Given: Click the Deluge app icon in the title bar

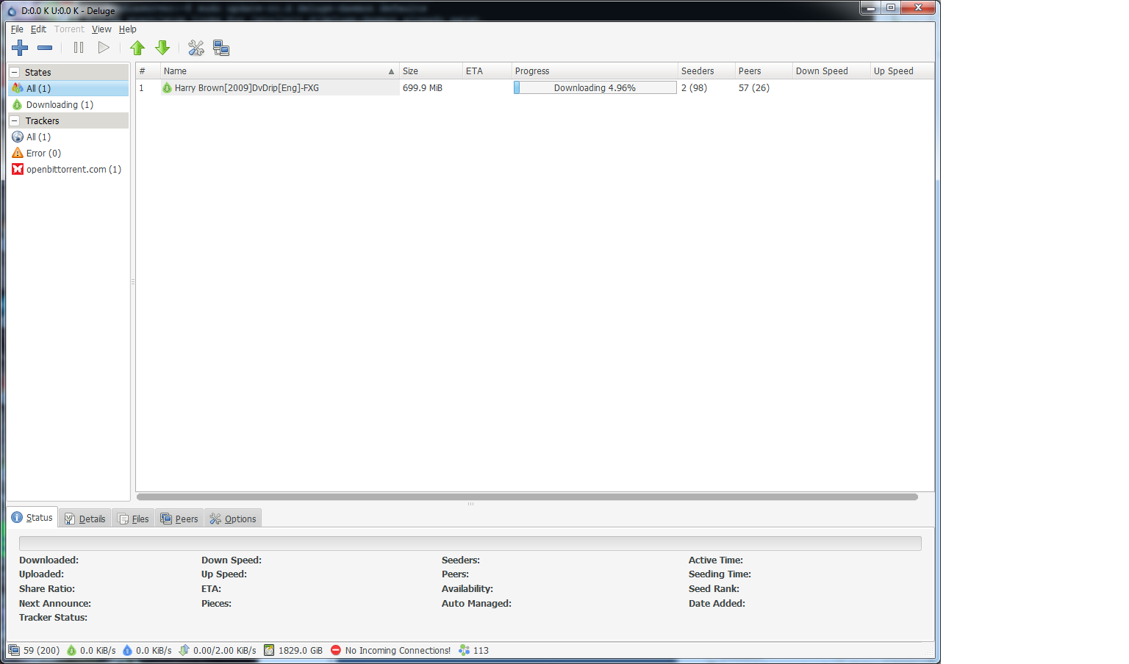Looking at the screenshot, I should [12, 11].
